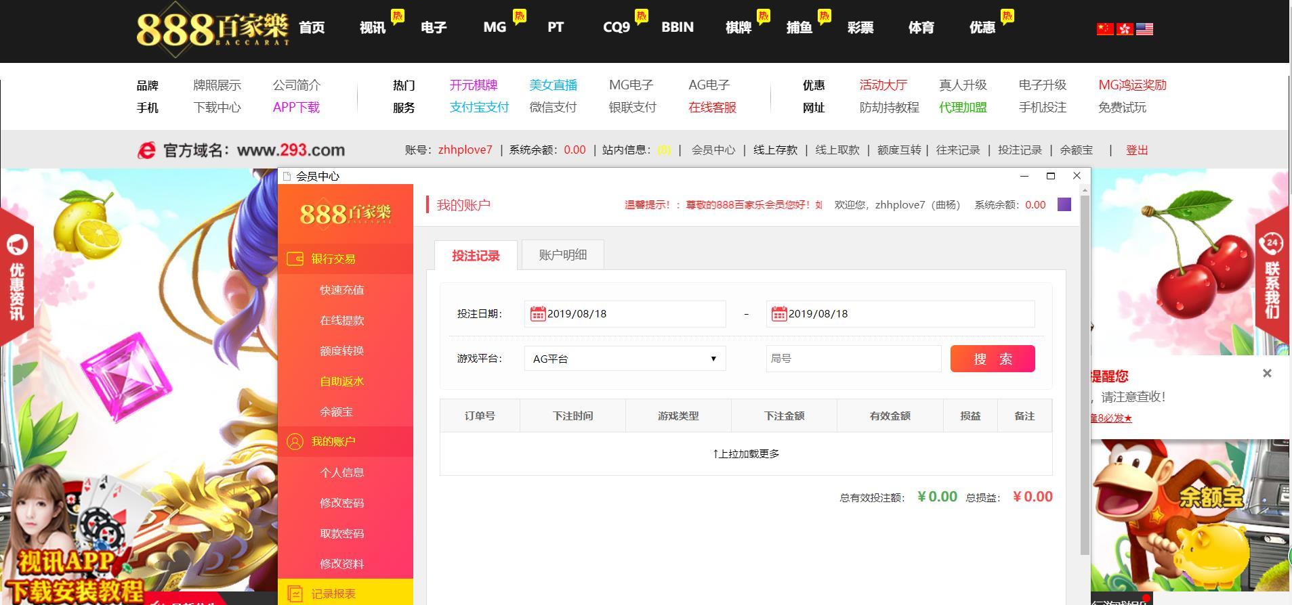
Task: Open 电子 in top navigation
Action: (x=434, y=27)
